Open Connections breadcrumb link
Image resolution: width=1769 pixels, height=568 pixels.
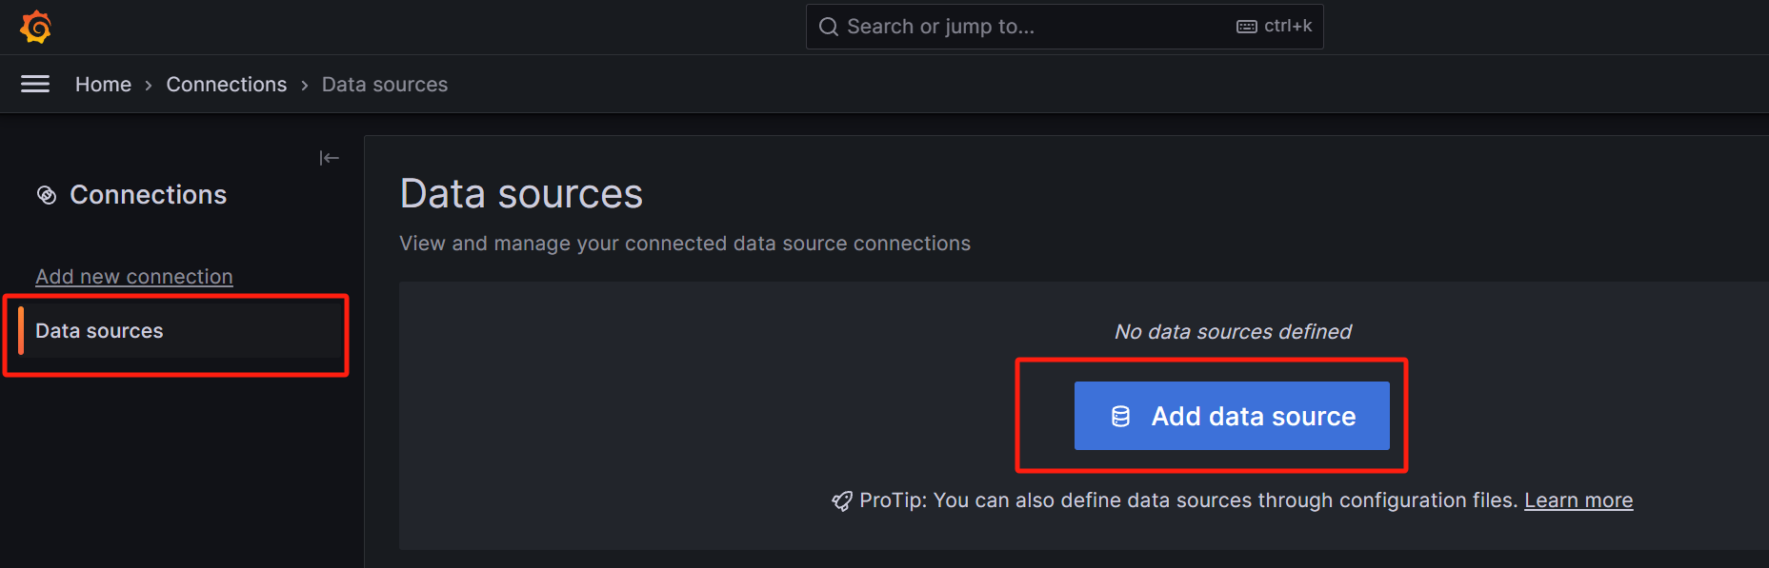click(x=226, y=85)
